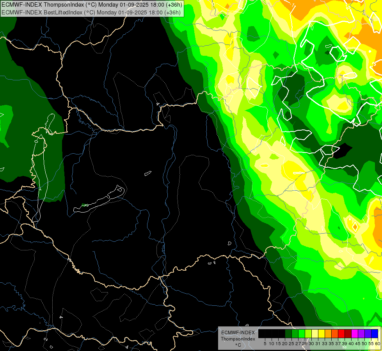Click the red 37-39 legend swatch
The height and width of the screenshot is (351, 382).
tap(341, 334)
